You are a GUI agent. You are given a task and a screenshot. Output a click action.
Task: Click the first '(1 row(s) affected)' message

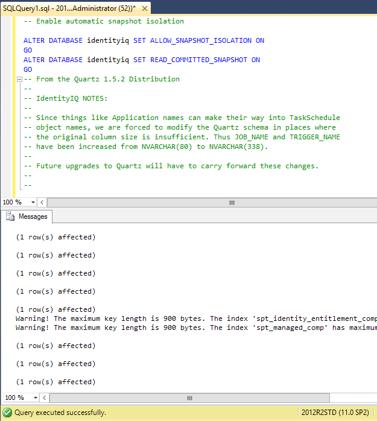point(55,238)
